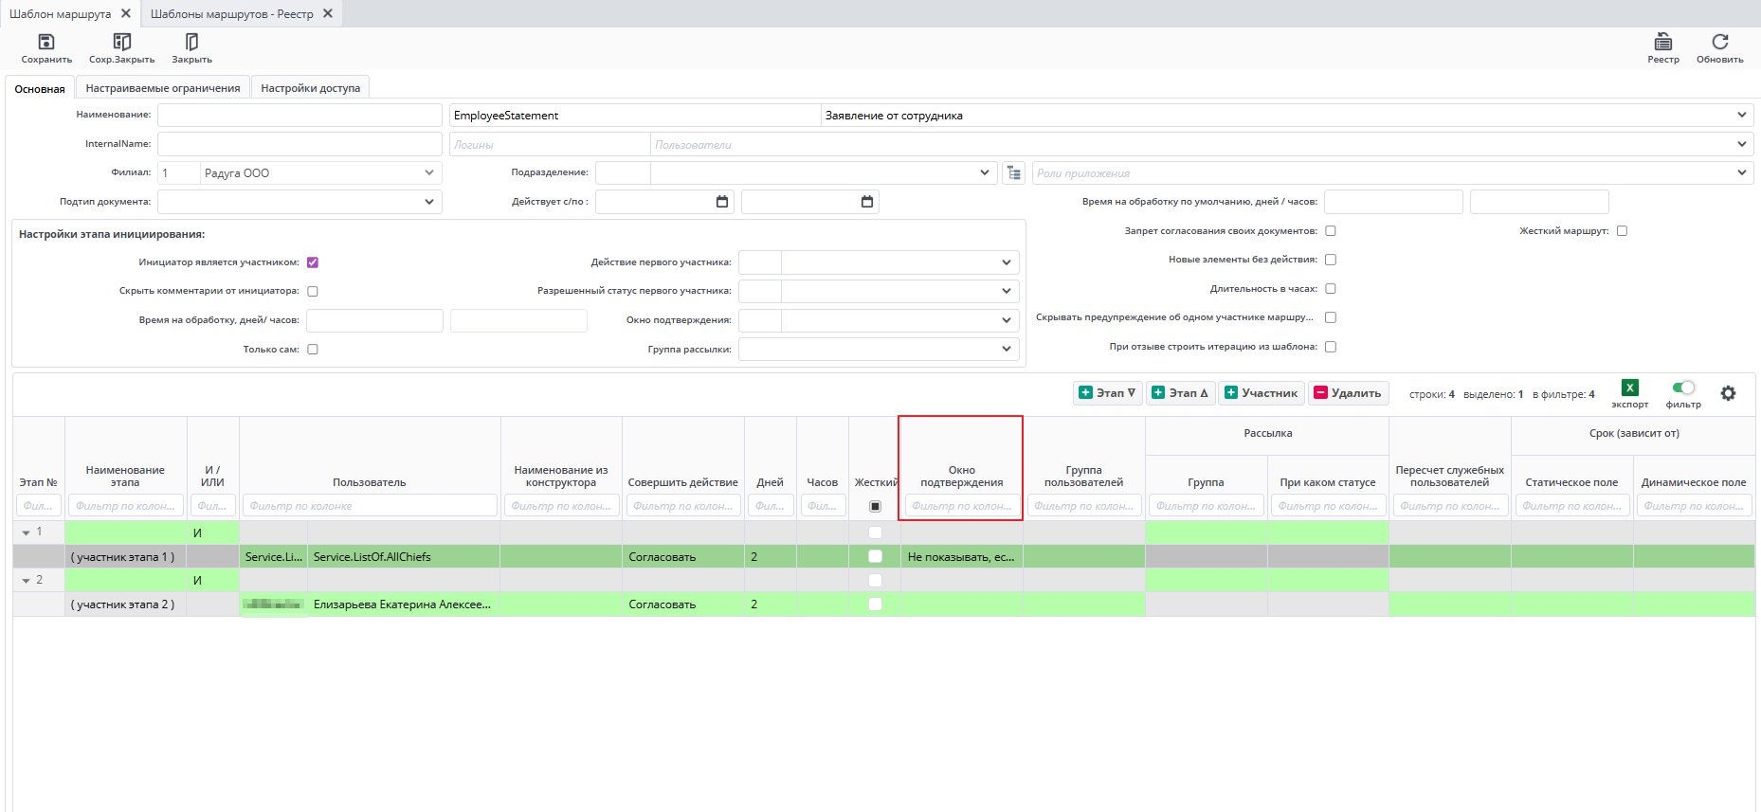Toggle Жесткий checkbox in Service.ListOf.AllChiefs row
Image resolution: width=1761 pixels, height=812 pixels.
tap(875, 556)
